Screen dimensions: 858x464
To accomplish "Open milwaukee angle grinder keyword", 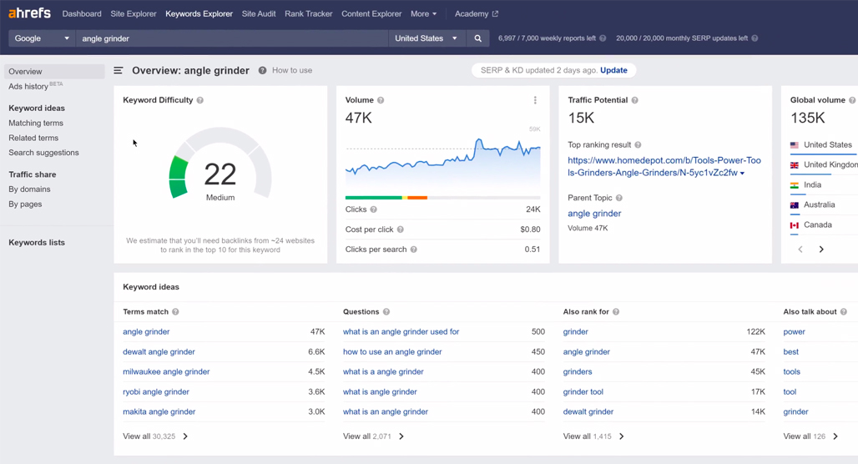I will [166, 371].
